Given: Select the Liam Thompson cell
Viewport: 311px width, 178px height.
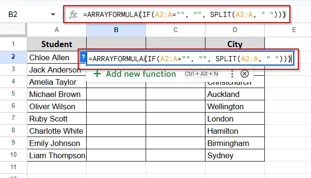Looking at the screenshot, I should tap(57, 155).
